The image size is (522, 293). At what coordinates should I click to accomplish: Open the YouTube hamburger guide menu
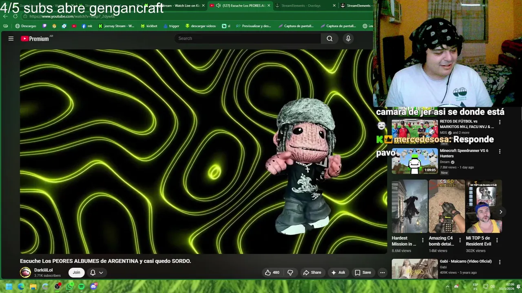11,39
